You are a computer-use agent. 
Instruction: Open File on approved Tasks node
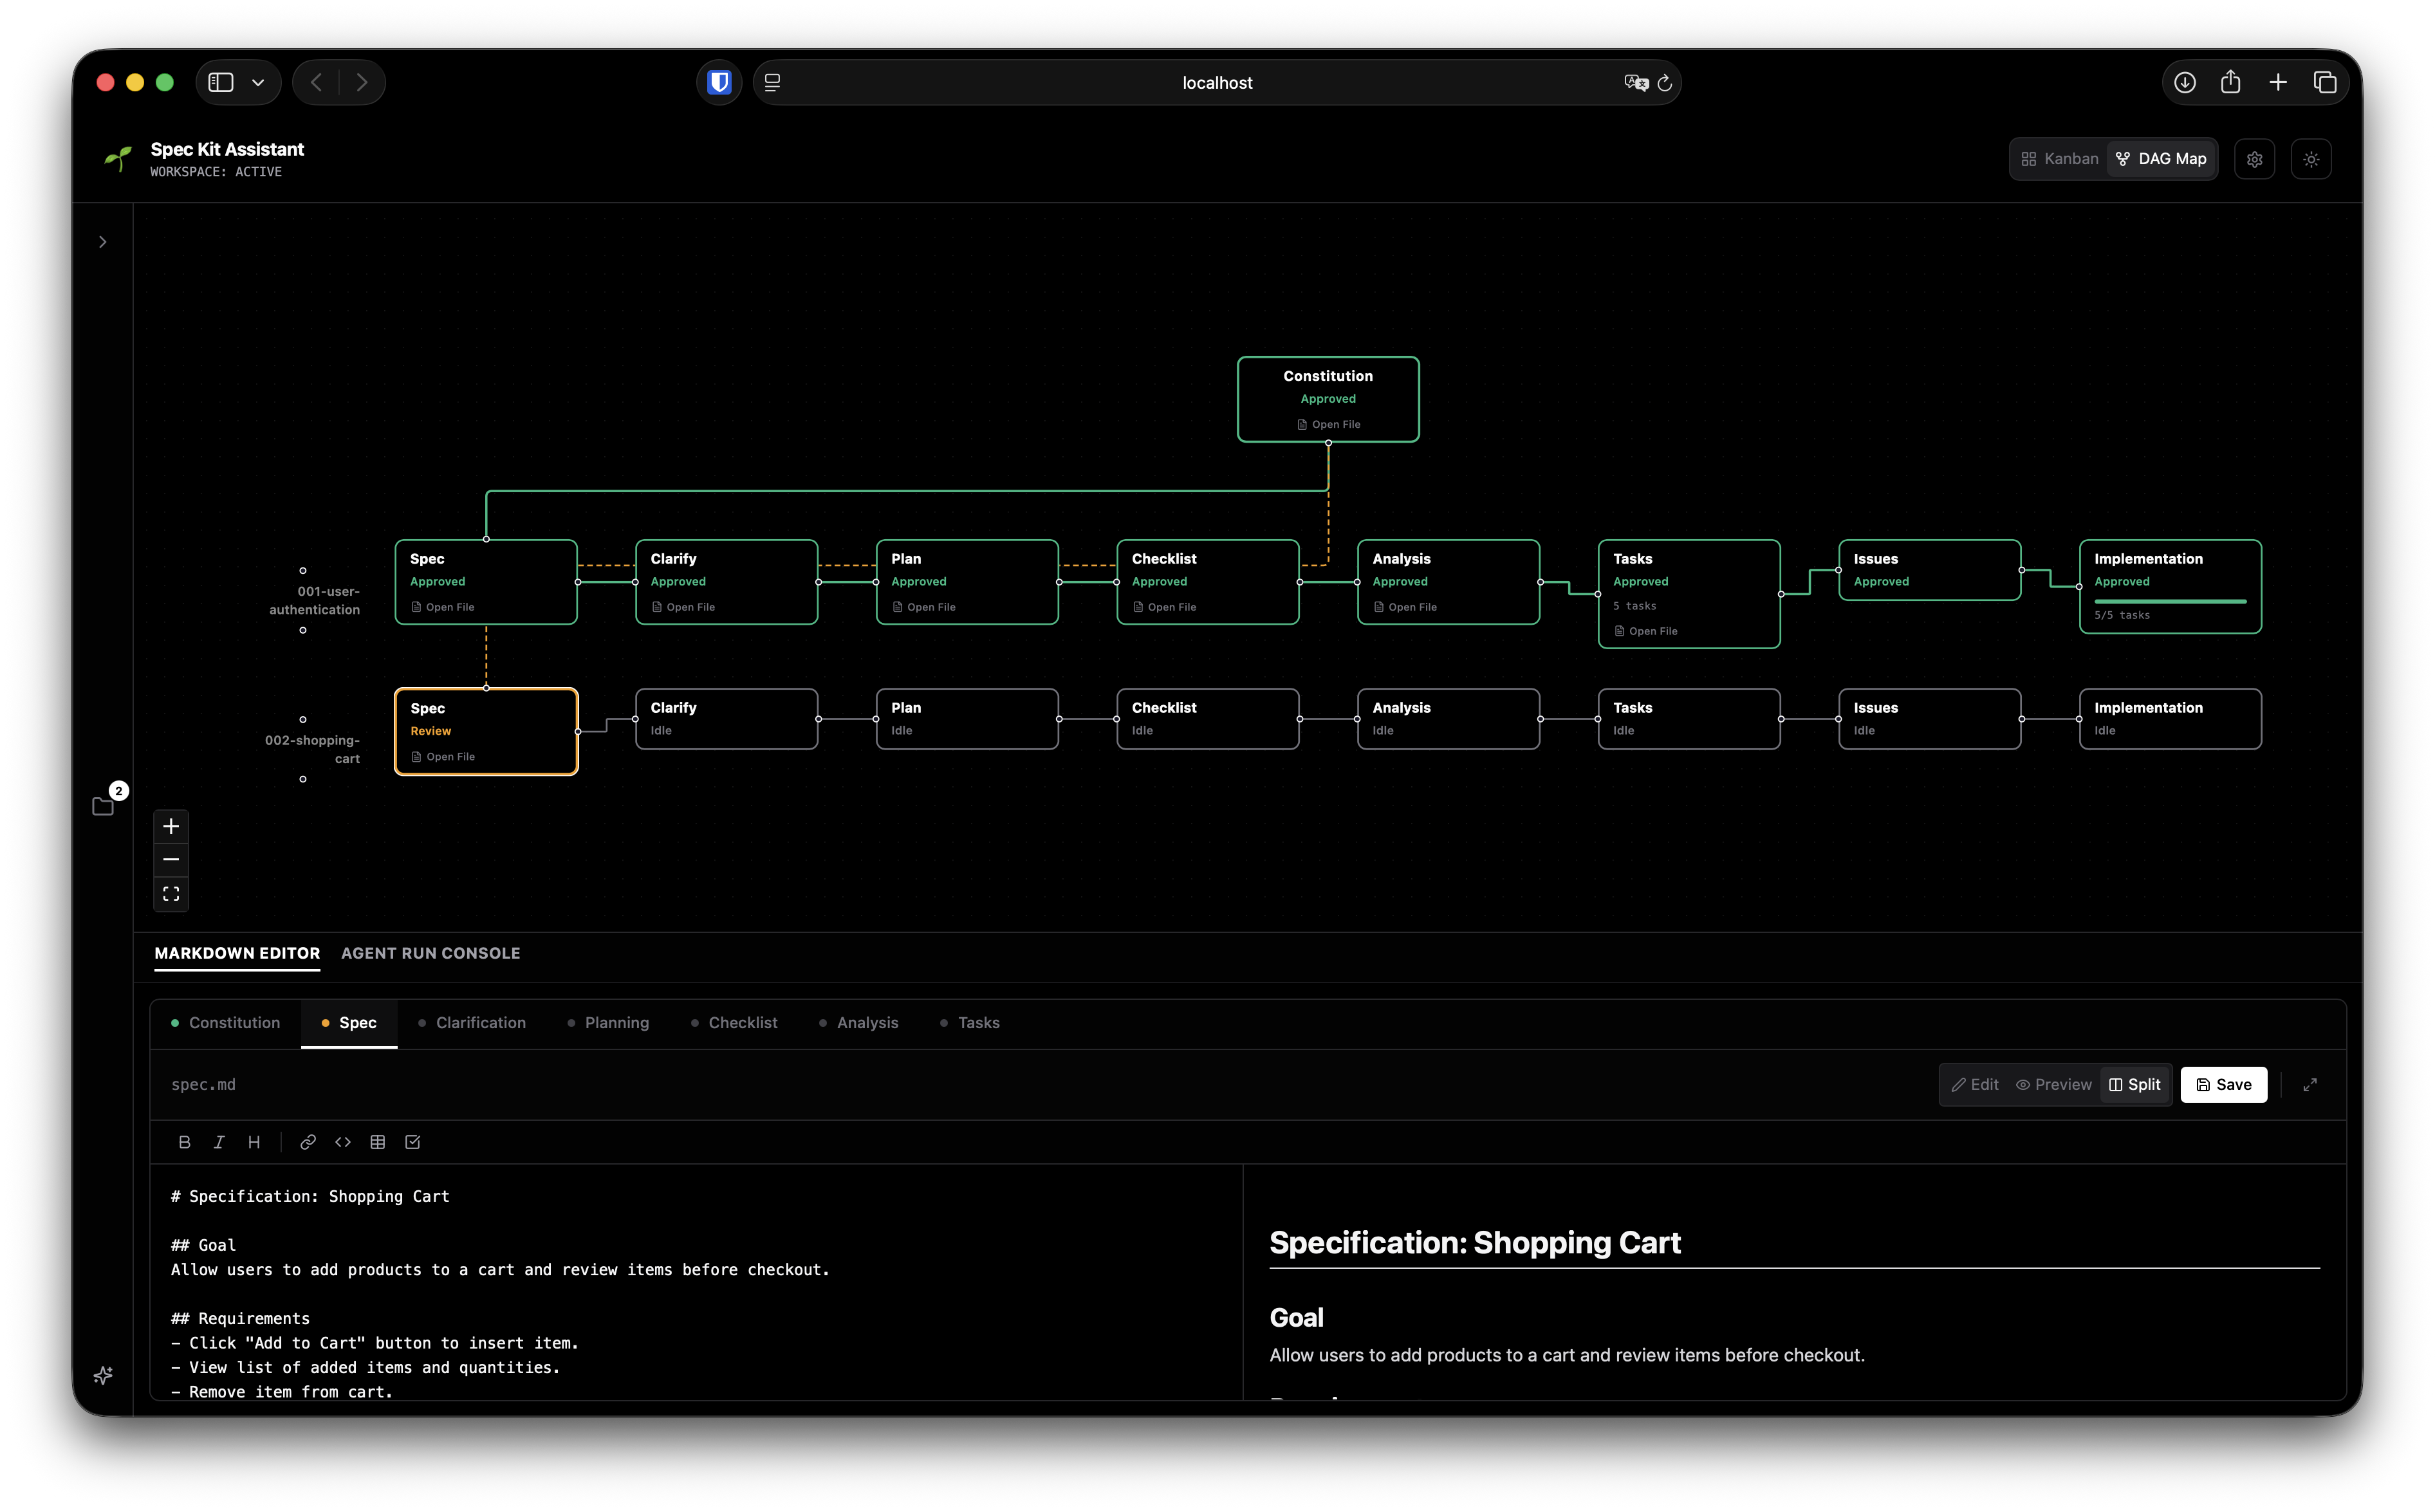click(1646, 631)
